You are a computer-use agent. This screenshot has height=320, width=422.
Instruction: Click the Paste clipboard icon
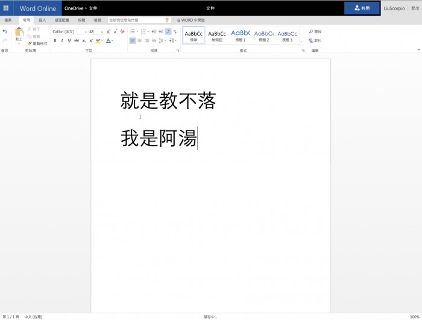(x=19, y=32)
